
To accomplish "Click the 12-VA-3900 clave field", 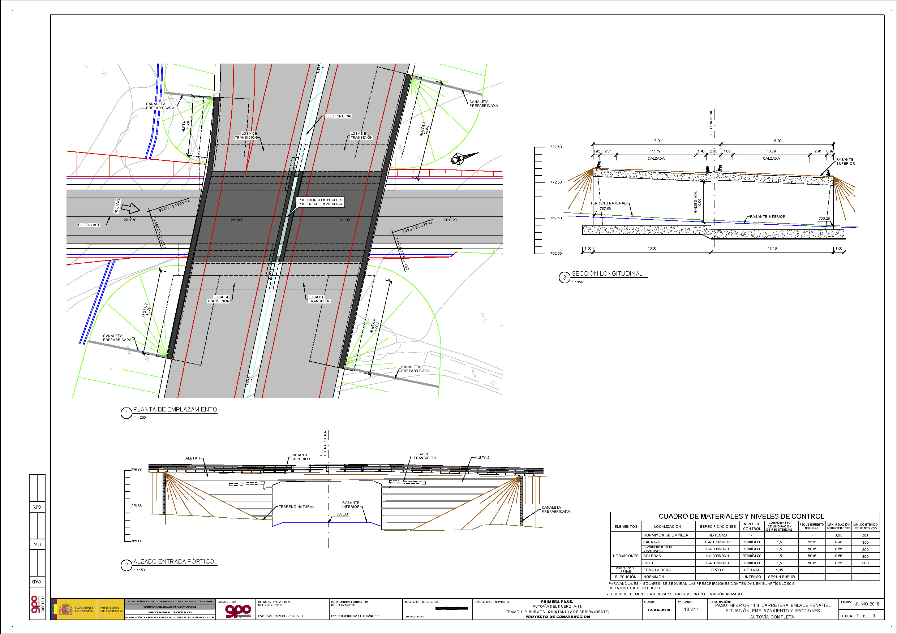I will pyautogui.click(x=659, y=610).
